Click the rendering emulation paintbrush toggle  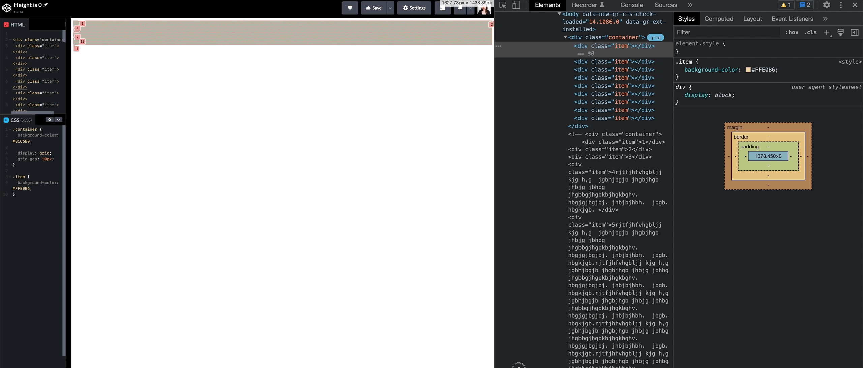[x=840, y=32]
